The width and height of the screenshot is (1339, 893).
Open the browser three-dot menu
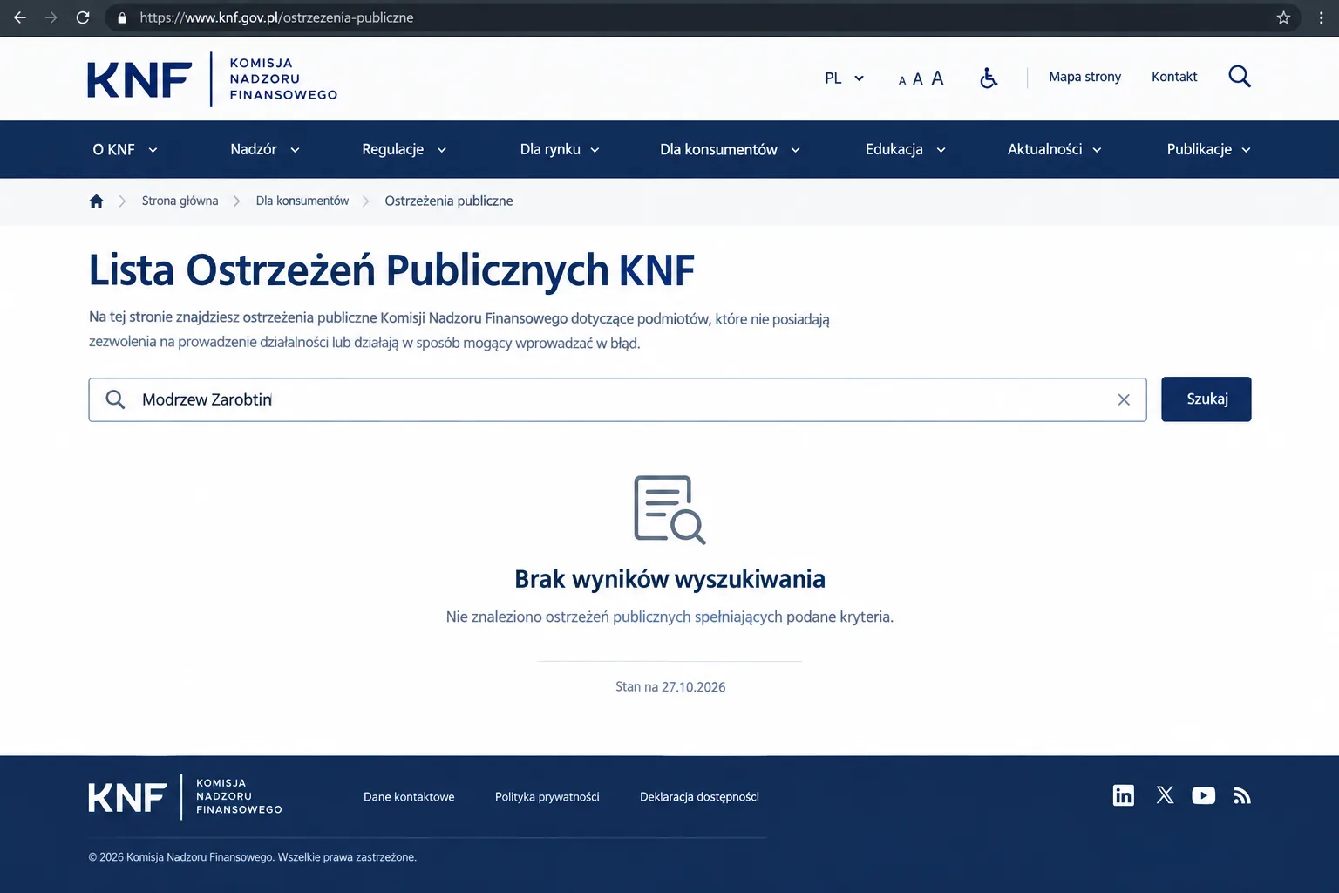coord(1321,17)
